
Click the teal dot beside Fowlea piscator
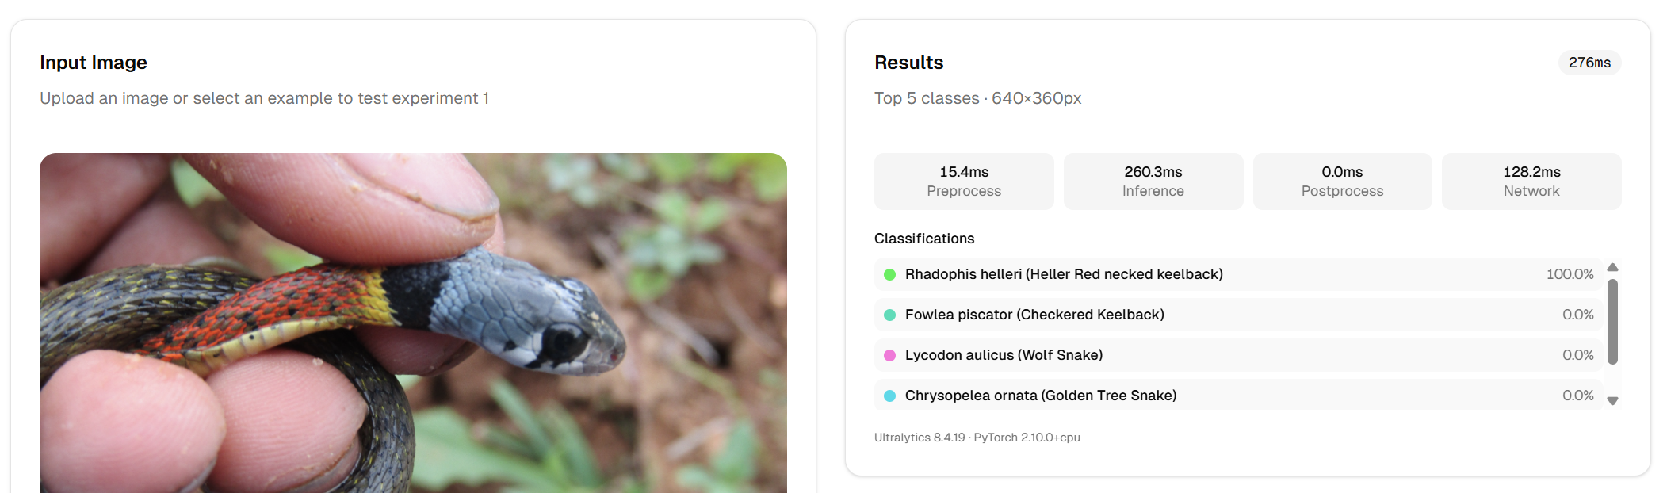click(889, 315)
